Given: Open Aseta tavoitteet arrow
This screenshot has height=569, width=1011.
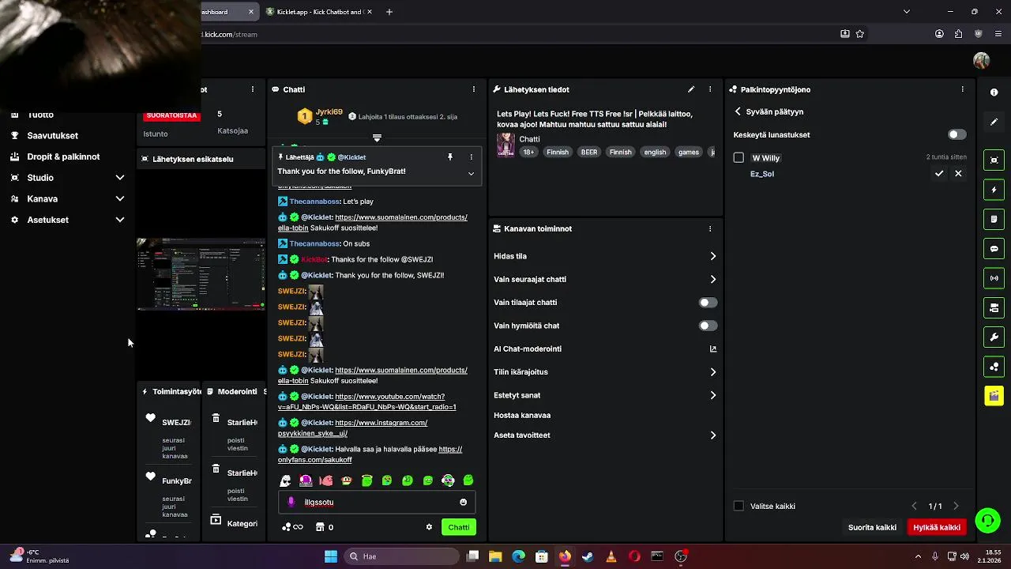Looking at the screenshot, I should click(713, 435).
